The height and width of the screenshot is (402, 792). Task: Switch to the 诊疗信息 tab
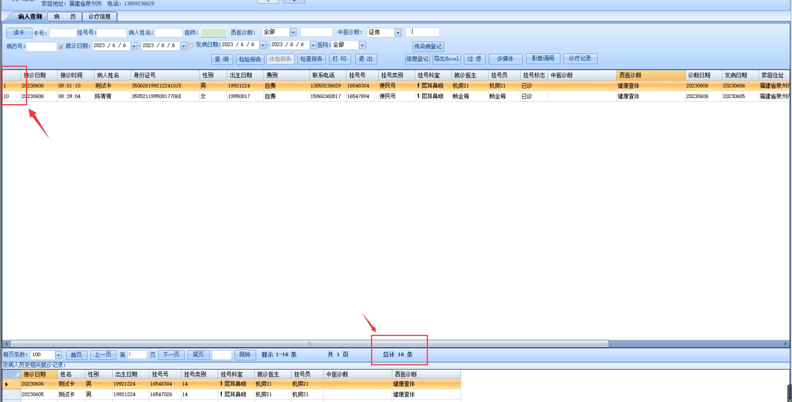click(x=99, y=17)
